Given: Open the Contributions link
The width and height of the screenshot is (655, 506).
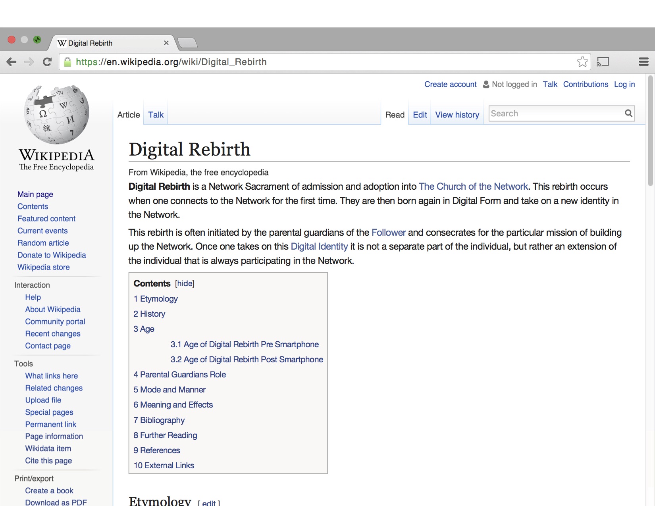Looking at the screenshot, I should 586,85.
